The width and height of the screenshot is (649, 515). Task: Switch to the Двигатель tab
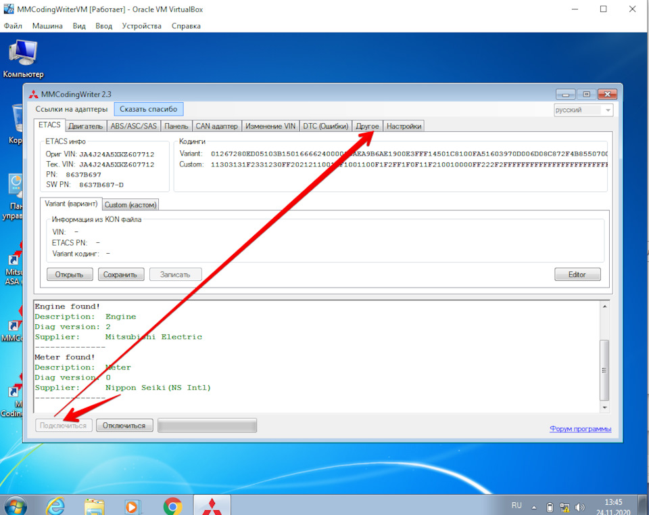[x=86, y=126]
